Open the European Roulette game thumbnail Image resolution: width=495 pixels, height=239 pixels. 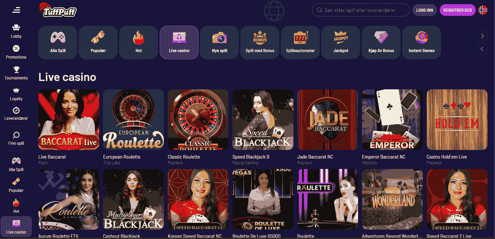[133, 119]
